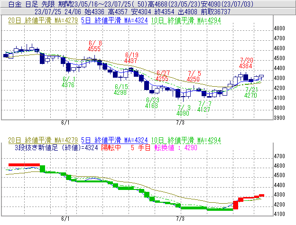
Task: Click the 出4908 volume value
Action: coord(188,12)
